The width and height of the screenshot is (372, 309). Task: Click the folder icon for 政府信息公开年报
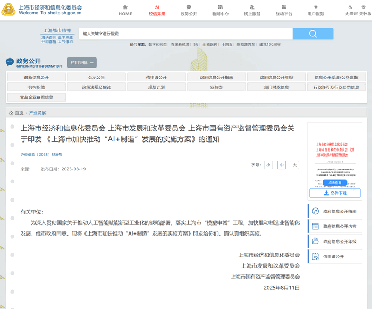click(316, 241)
